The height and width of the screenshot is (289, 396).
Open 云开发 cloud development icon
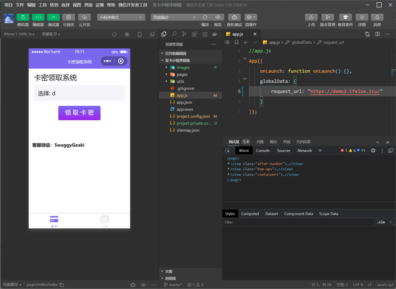tap(84, 17)
